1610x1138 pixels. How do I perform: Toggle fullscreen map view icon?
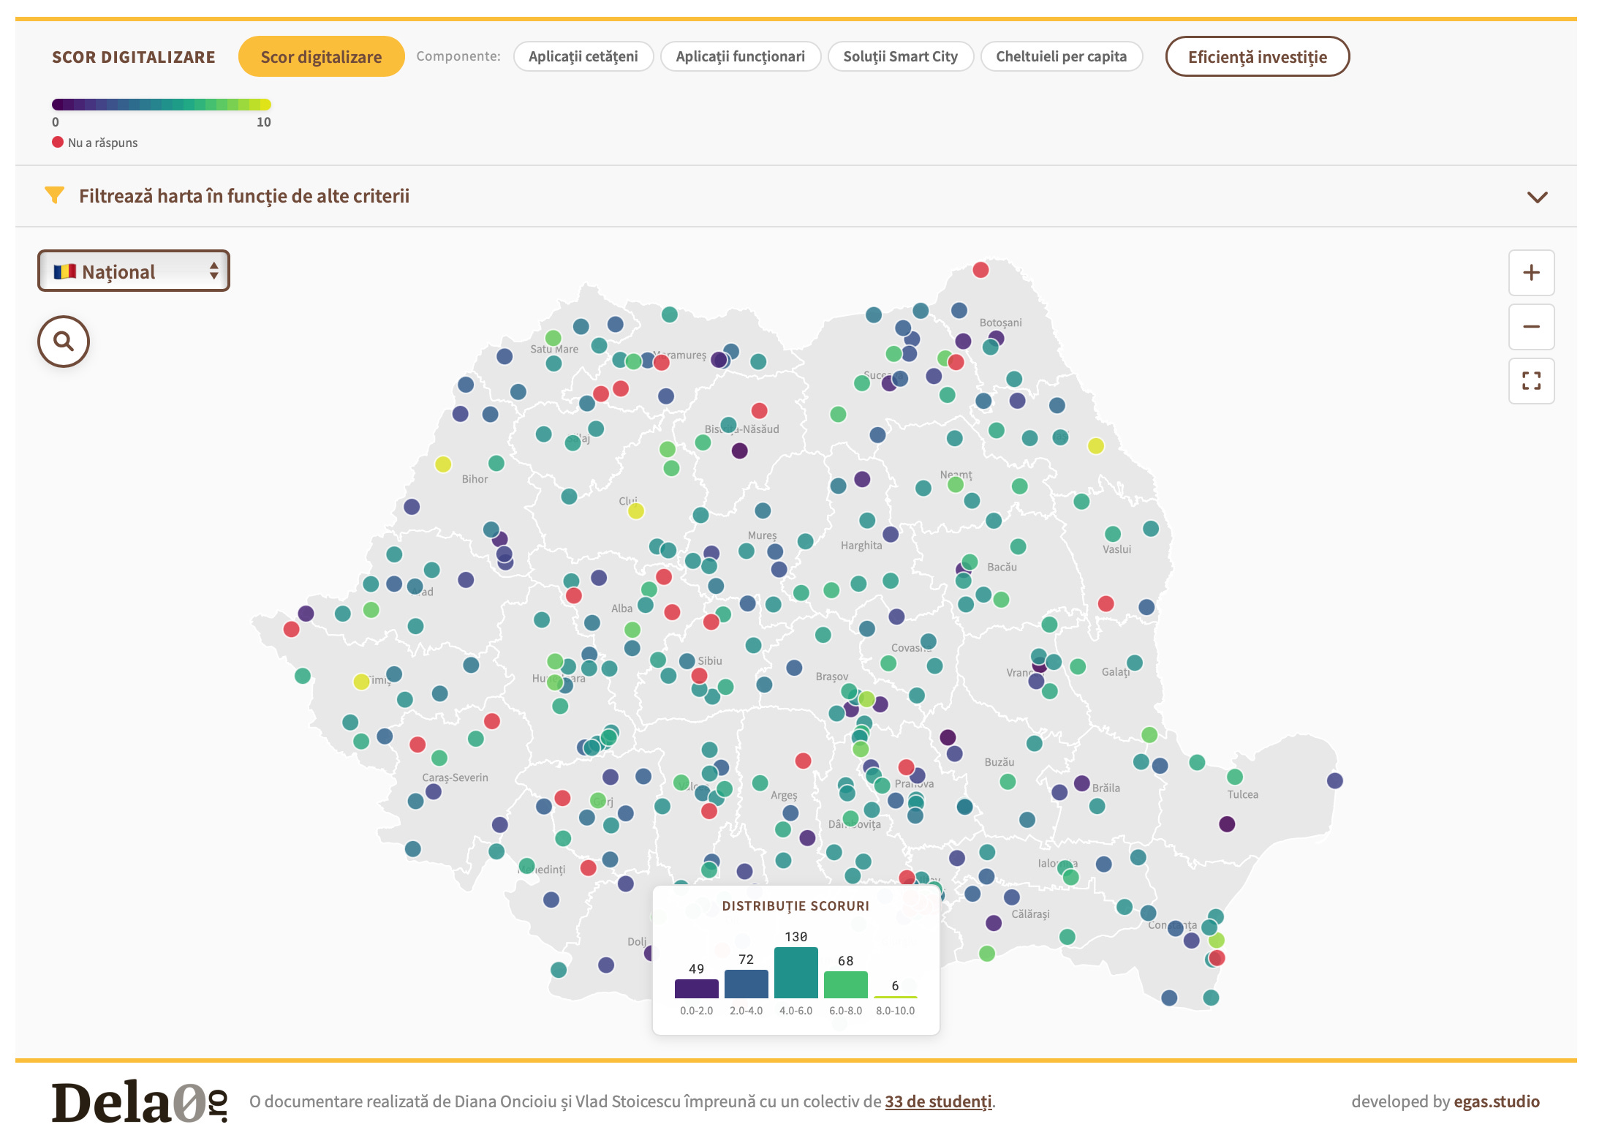[x=1531, y=381]
